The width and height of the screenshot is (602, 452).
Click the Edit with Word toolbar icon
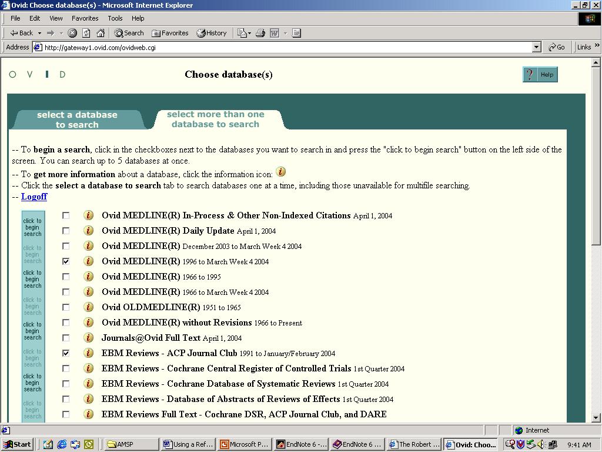click(x=275, y=33)
